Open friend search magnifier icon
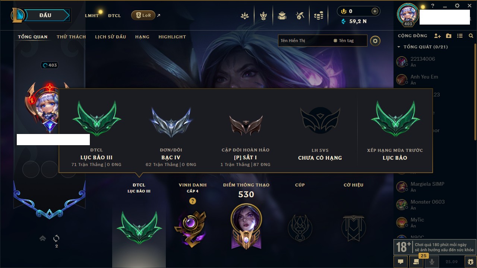The height and width of the screenshot is (268, 477). tap(471, 36)
